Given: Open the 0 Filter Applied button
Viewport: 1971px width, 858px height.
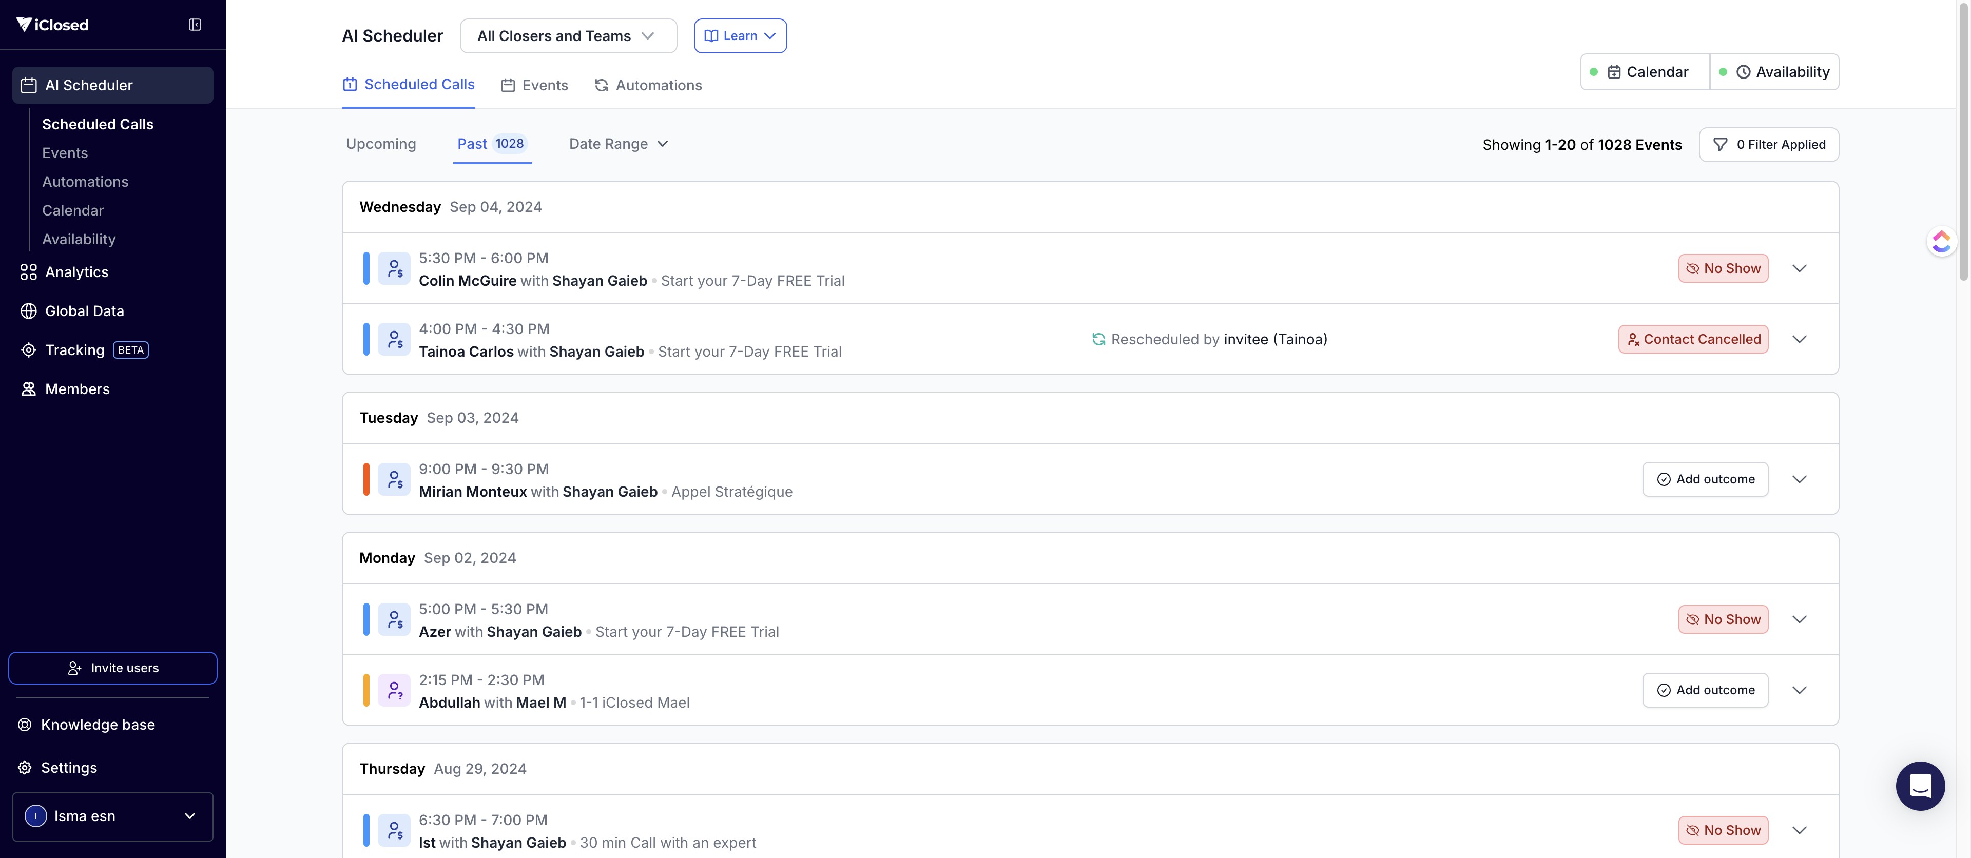Looking at the screenshot, I should coord(1768,145).
